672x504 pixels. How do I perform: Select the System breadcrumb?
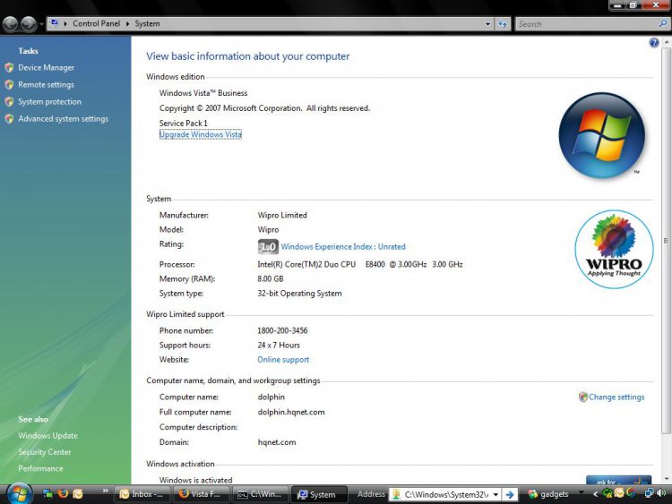click(x=147, y=23)
